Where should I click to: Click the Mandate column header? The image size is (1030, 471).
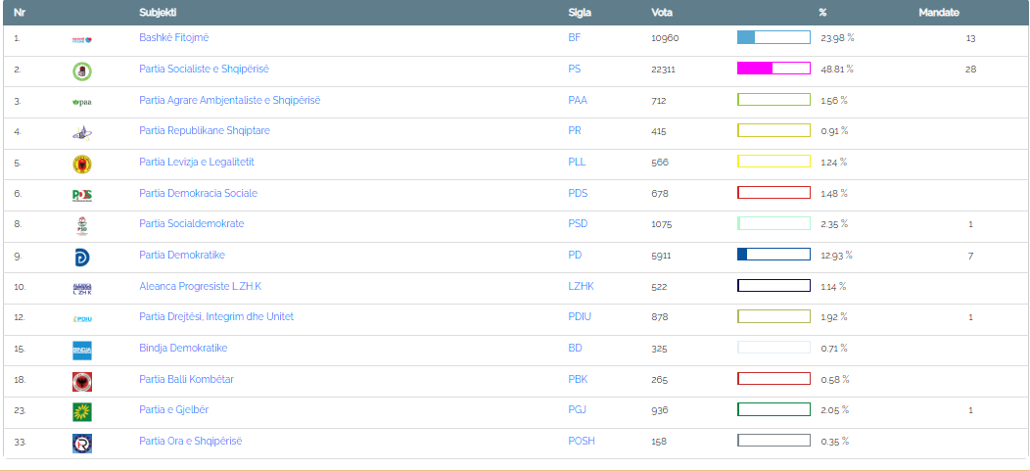938,13
